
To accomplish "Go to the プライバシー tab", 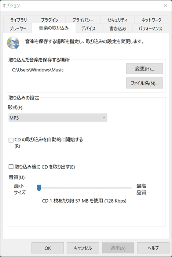I will tap(83, 20).
